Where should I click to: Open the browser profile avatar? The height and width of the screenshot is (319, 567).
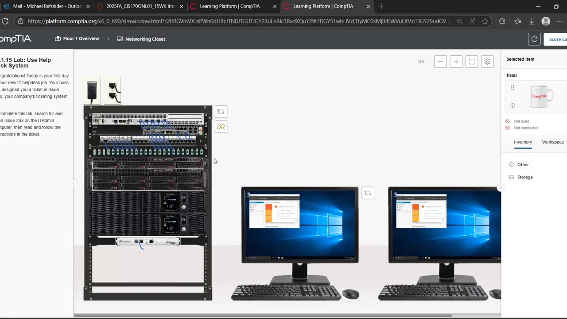(x=546, y=21)
